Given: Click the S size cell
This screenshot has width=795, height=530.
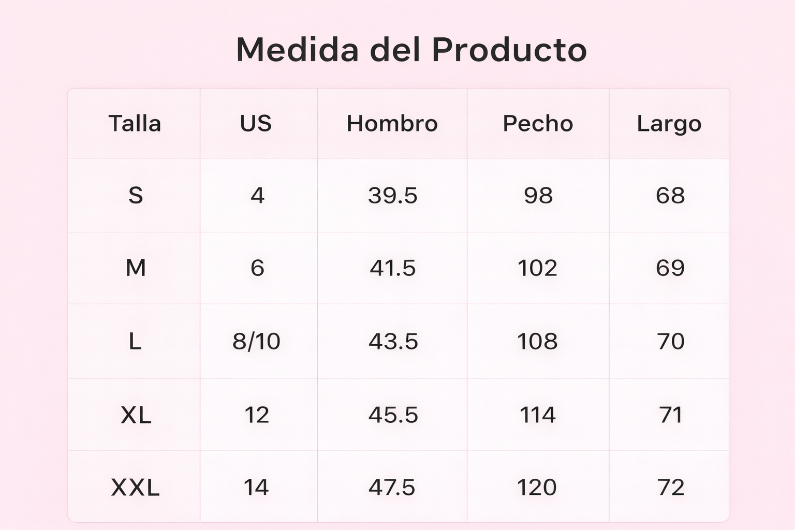Looking at the screenshot, I should pos(135,196).
